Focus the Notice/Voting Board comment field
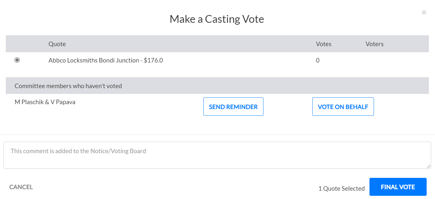 point(217,155)
